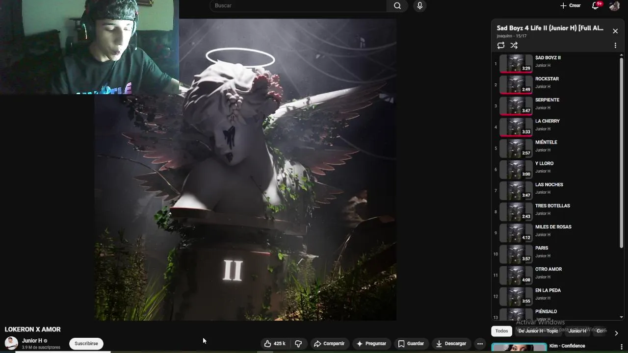The width and height of the screenshot is (628, 353).
Task: Start voice search with microphone icon
Action: (419, 6)
